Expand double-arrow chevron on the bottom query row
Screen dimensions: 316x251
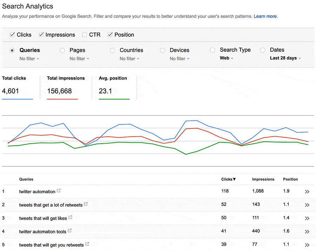point(307,245)
